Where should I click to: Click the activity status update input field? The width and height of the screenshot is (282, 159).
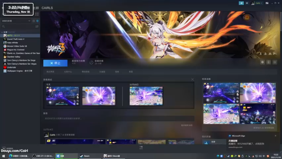click(x=119, y=118)
